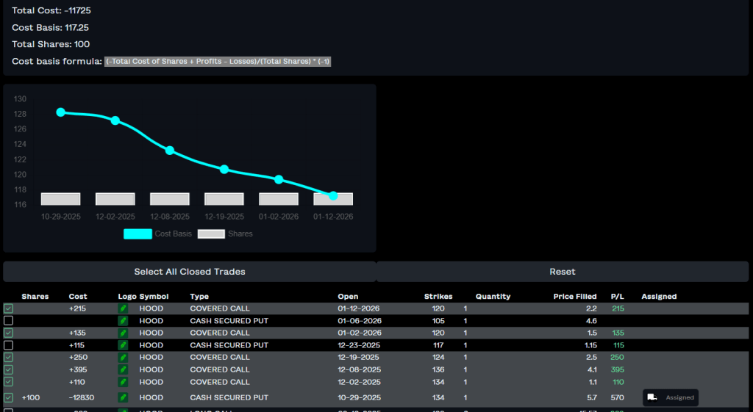The height and width of the screenshot is (412, 753).
Task: Click HOOD logo in 01-12-2026 covered call row
Action: point(124,308)
